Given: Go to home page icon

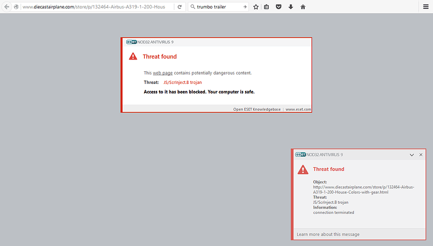Looking at the screenshot, I should [x=303, y=7].
